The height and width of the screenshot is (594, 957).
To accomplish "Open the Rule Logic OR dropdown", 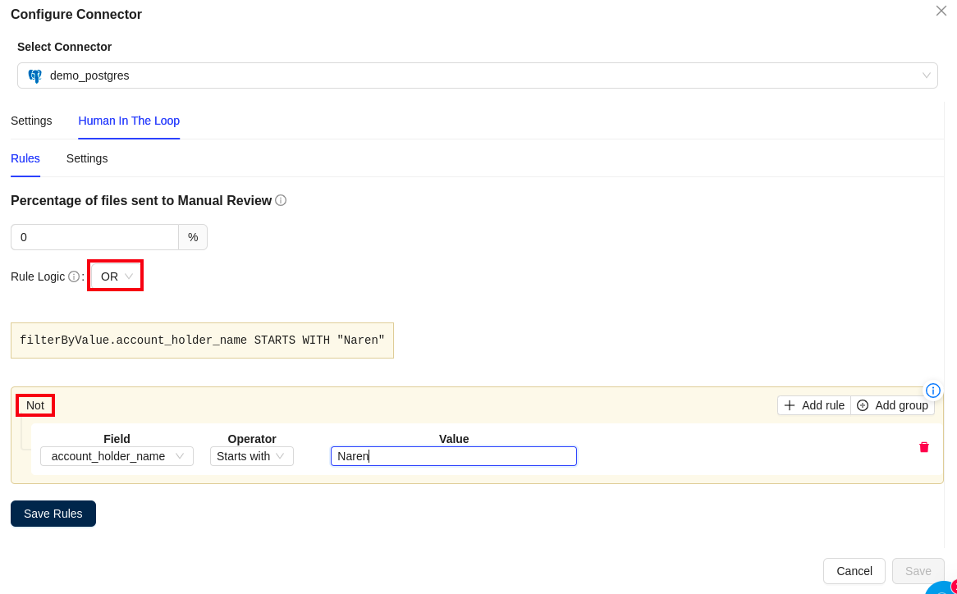I will (x=116, y=276).
